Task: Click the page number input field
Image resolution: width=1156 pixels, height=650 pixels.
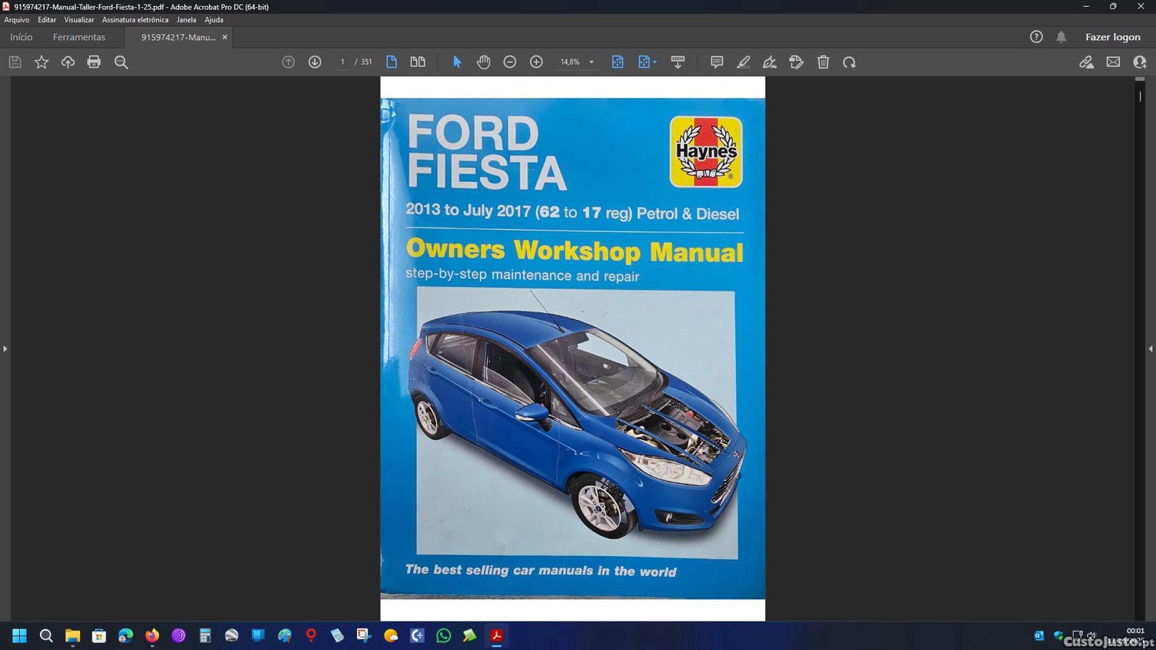Action: pos(342,62)
